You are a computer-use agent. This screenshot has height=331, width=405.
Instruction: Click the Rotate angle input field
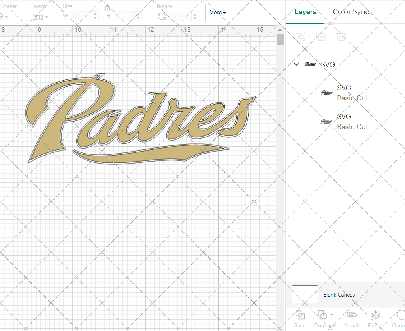point(181,16)
